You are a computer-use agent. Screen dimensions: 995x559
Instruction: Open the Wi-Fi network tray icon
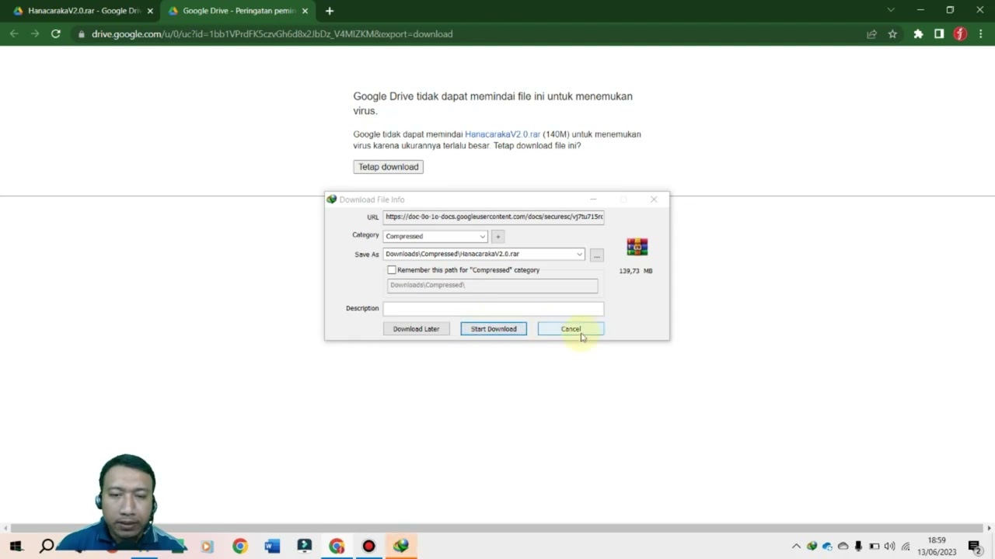click(906, 547)
